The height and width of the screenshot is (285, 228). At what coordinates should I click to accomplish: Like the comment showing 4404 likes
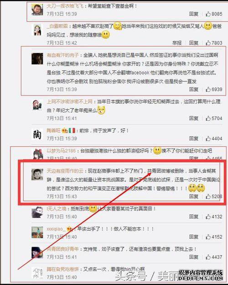point(208,138)
